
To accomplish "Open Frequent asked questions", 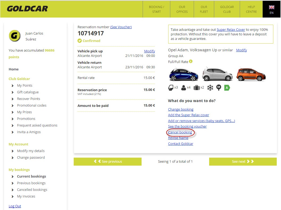I will point(37,125).
